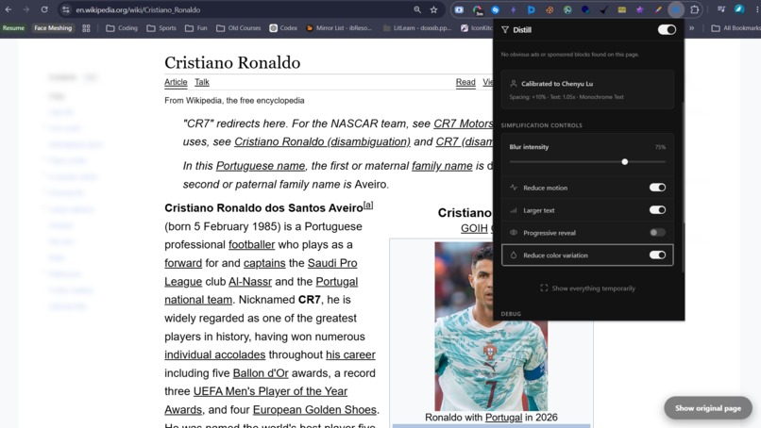Open the cookie extension icon

pos(550,9)
